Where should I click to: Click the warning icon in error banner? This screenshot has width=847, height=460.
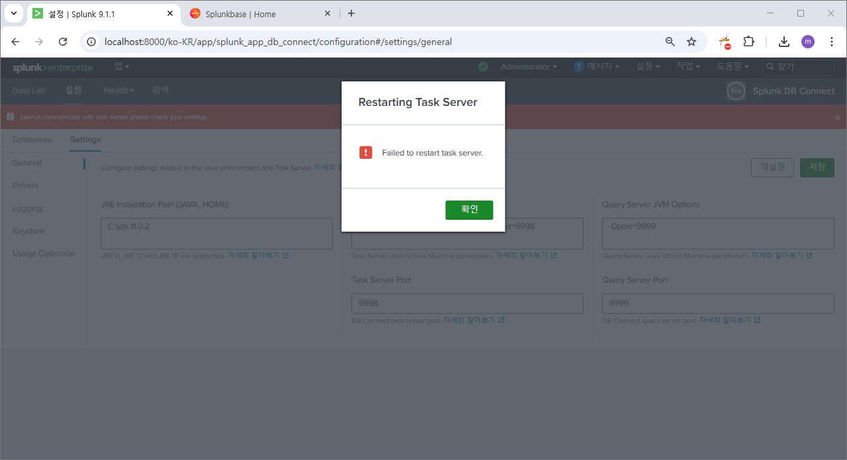(x=11, y=116)
